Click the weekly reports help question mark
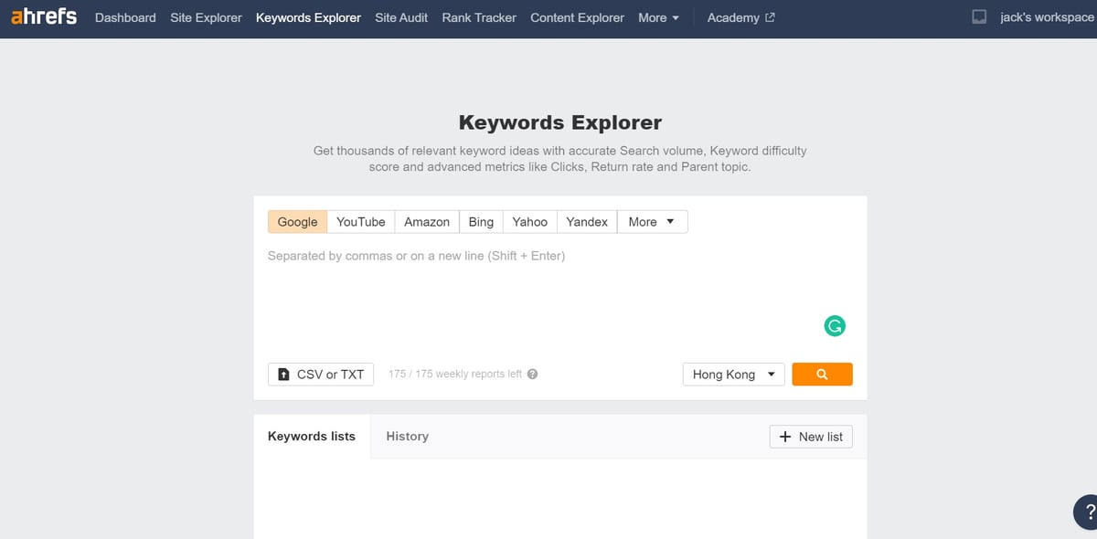This screenshot has width=1097, height=539. 533,374
